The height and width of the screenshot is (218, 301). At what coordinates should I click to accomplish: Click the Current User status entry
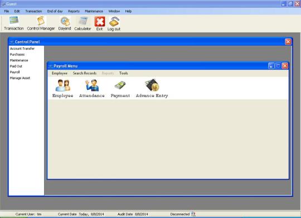click(x=28, y=214)
